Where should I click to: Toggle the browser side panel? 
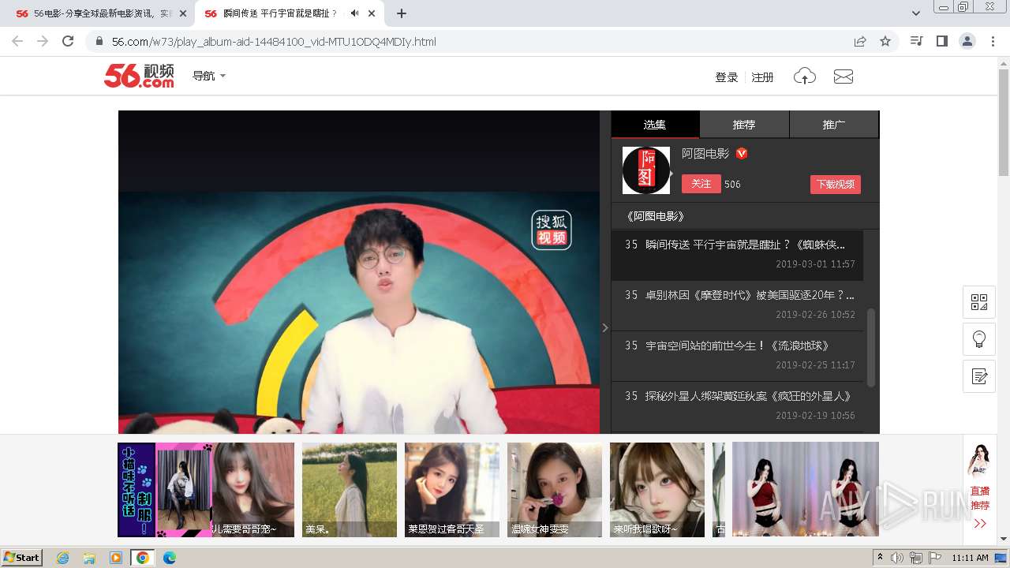click(941, 41)
